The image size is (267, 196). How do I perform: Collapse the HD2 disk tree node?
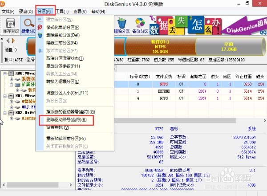[5, 113]
